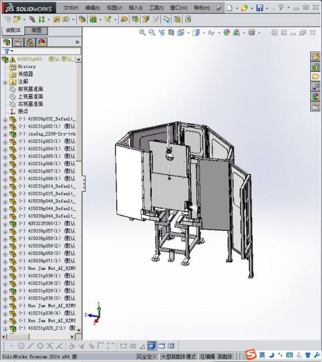Click the Open file folder icon

coord(244,8)
